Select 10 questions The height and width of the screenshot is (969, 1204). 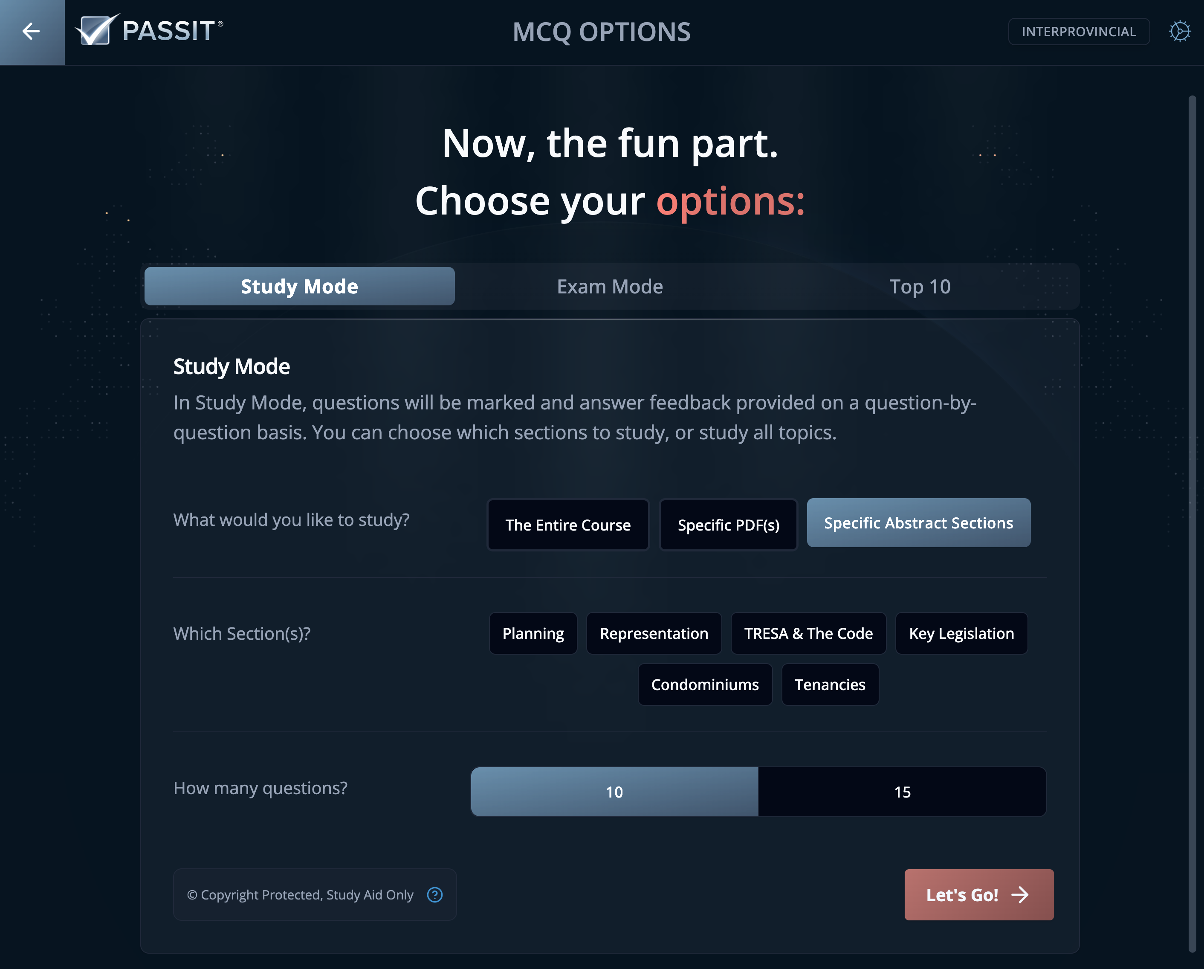click(x=614, y=792)
